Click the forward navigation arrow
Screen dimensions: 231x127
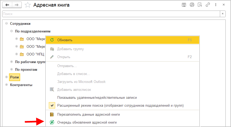coord(17,5)
